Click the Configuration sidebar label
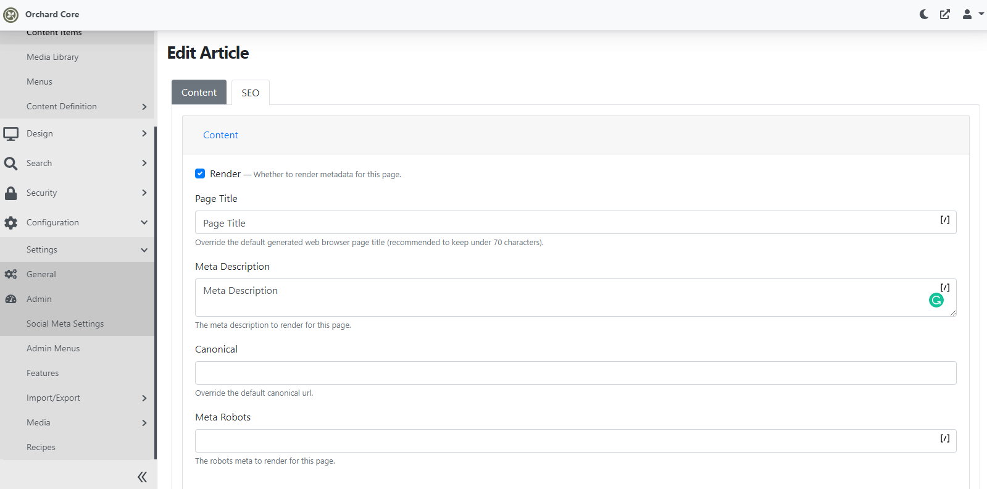Screen dimensions: 987x489 52,222
